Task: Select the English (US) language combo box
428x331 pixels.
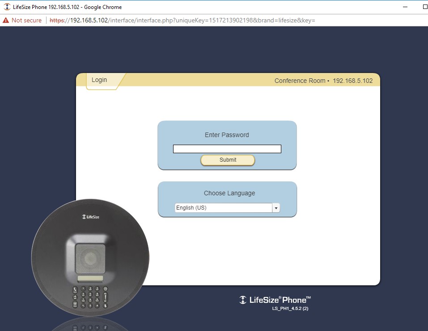Action: [x=223, y=208]
